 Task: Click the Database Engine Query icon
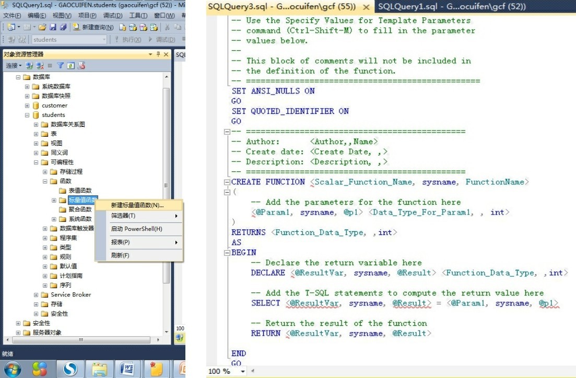(123, 27)
